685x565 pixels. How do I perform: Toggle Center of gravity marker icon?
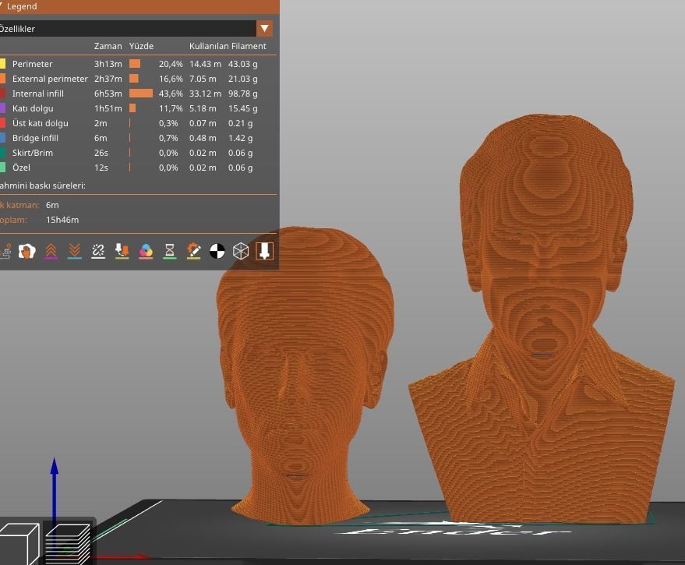(x=217, y=251)
